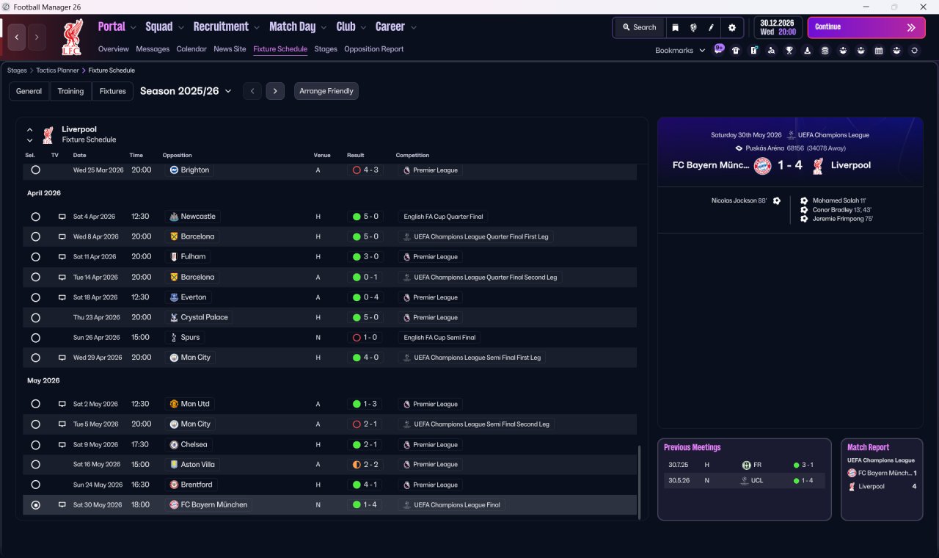Expand the Career menu chevron
This screenshot has height=558, width=939.
click(413, 28)
